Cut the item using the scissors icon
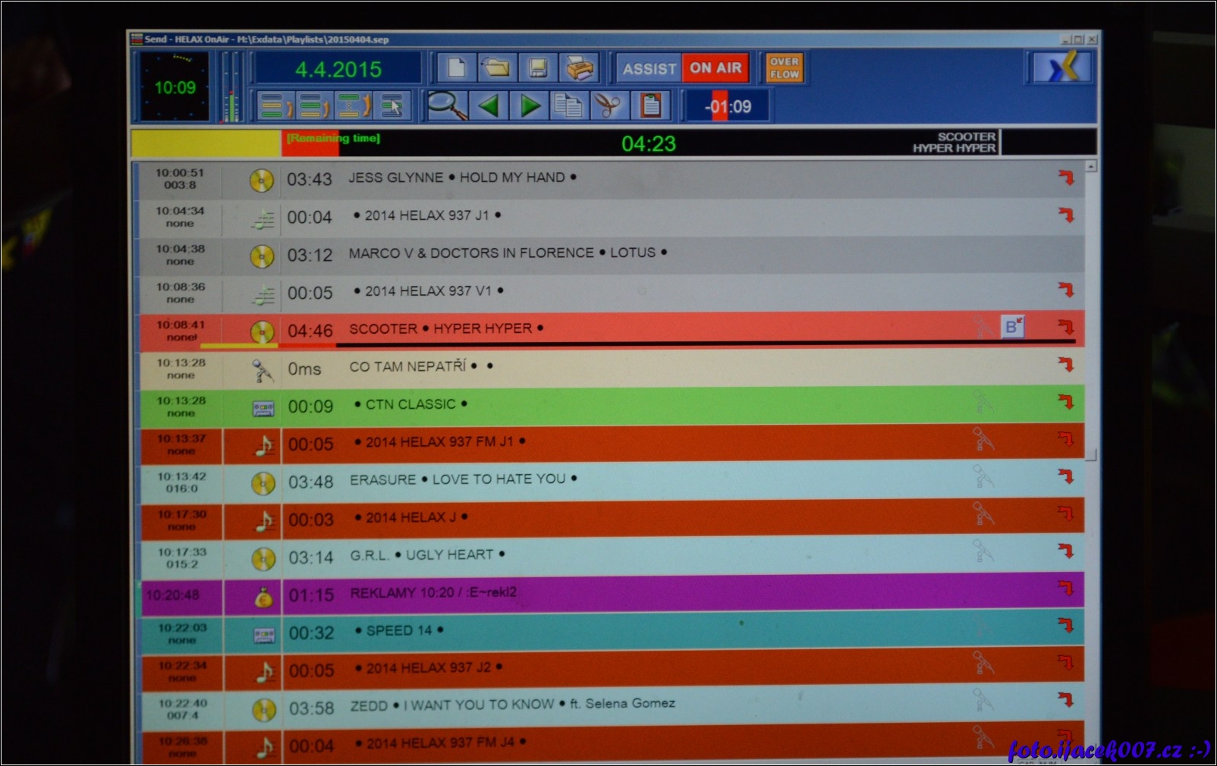1217x766 pixels. tap(608, 105)
